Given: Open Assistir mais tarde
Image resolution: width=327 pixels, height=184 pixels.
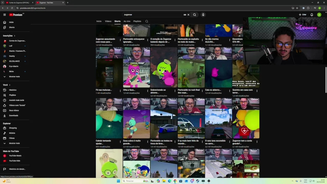Looking at the screenshot, I should (x=17, y=100).
